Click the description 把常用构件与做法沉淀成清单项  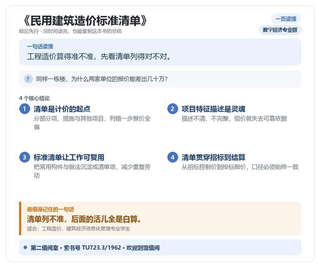click(x=92, y=171)
